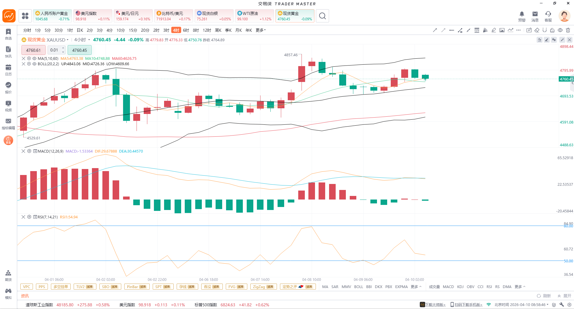Contact customer service headset (客服)

pyautogui.click(x=548, y=16)
